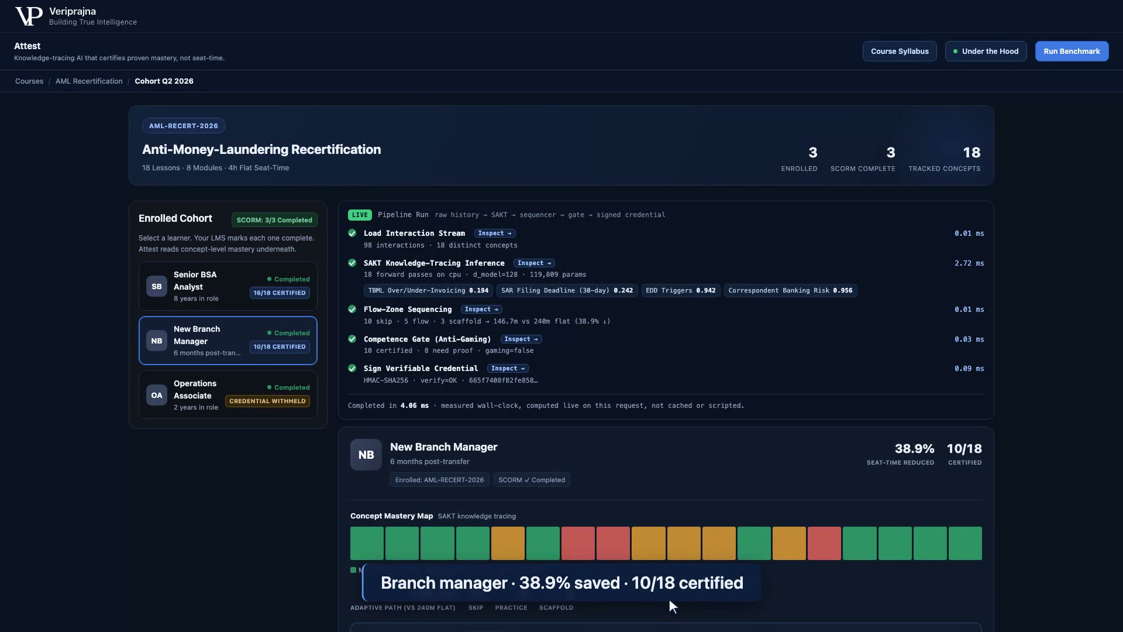Click the HMAC-SHA256 credential hash text
Viewport: 1123px width, 632px height.
point(450,380)
